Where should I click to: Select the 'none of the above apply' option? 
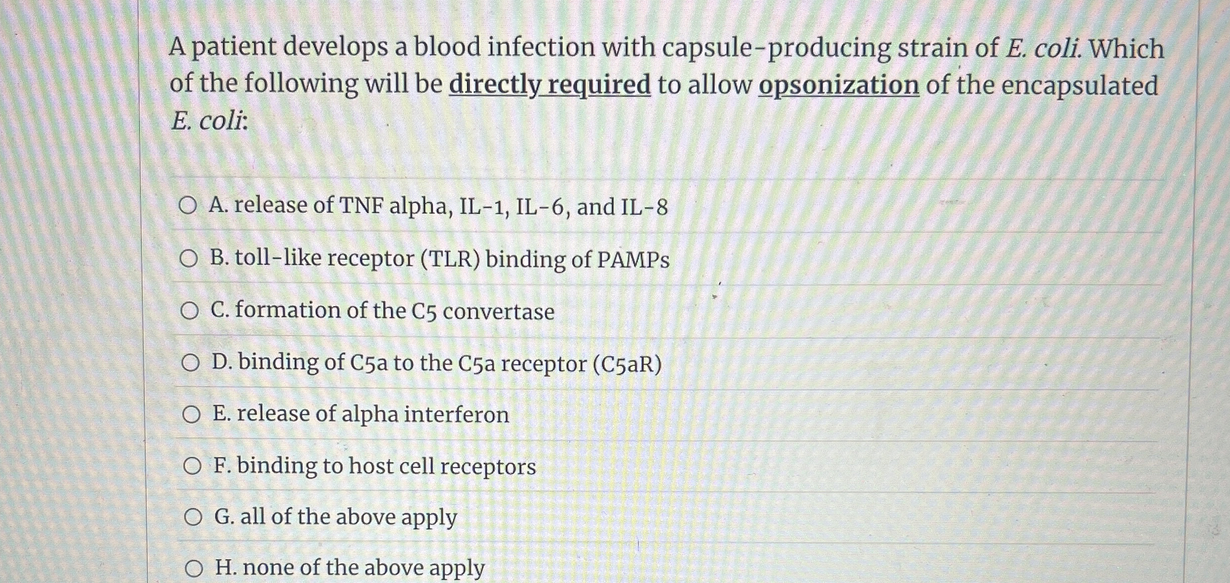(194, 567)
